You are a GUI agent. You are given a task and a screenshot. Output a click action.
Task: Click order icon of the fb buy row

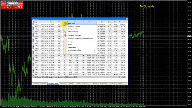(33, 55)
